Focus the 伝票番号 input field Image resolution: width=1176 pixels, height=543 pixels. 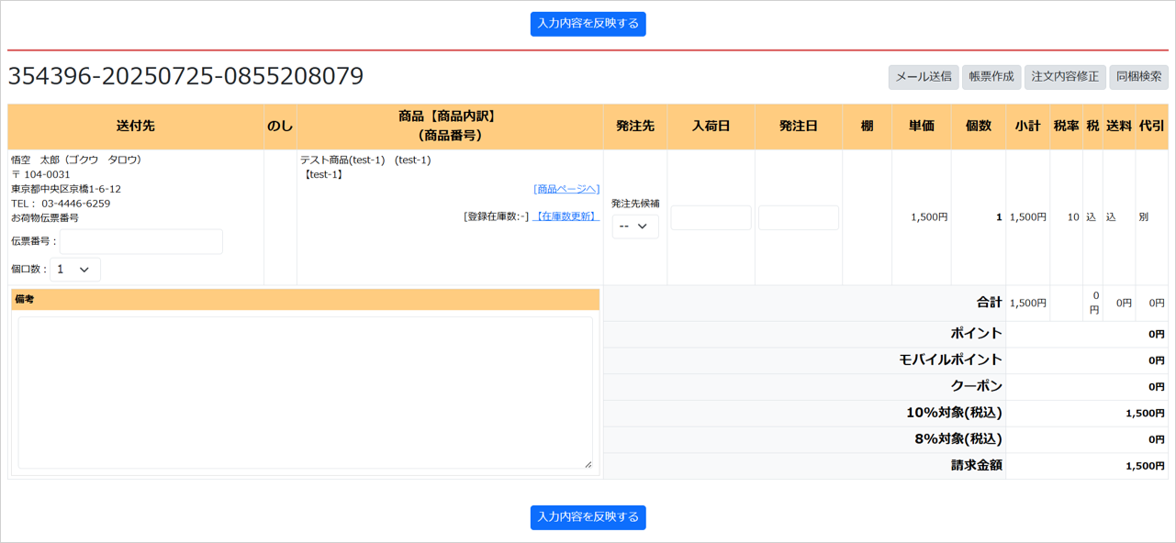pyautogui.click(x=141, y=241)
